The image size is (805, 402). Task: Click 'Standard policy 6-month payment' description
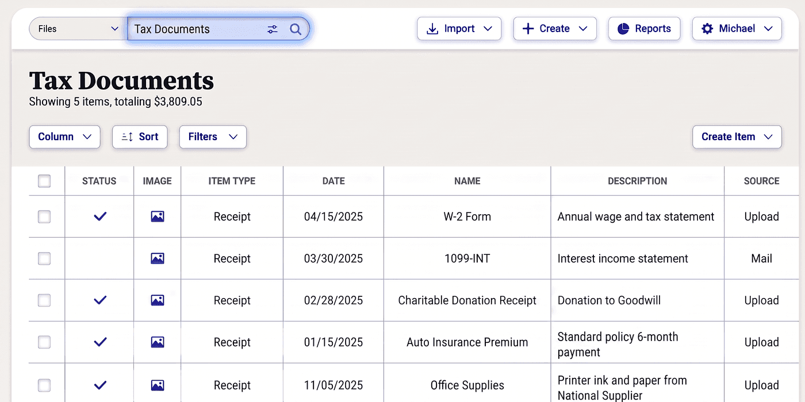click(x=618, y=345)
